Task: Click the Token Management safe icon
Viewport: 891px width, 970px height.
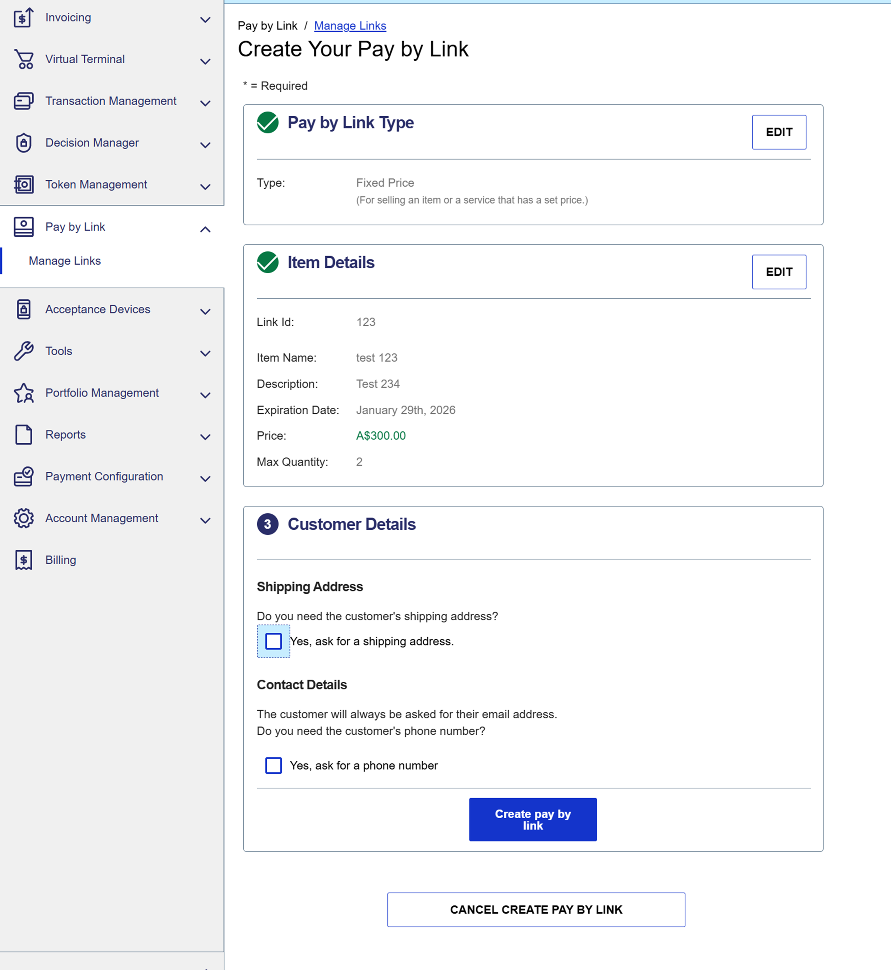Action: click(23, 184)
